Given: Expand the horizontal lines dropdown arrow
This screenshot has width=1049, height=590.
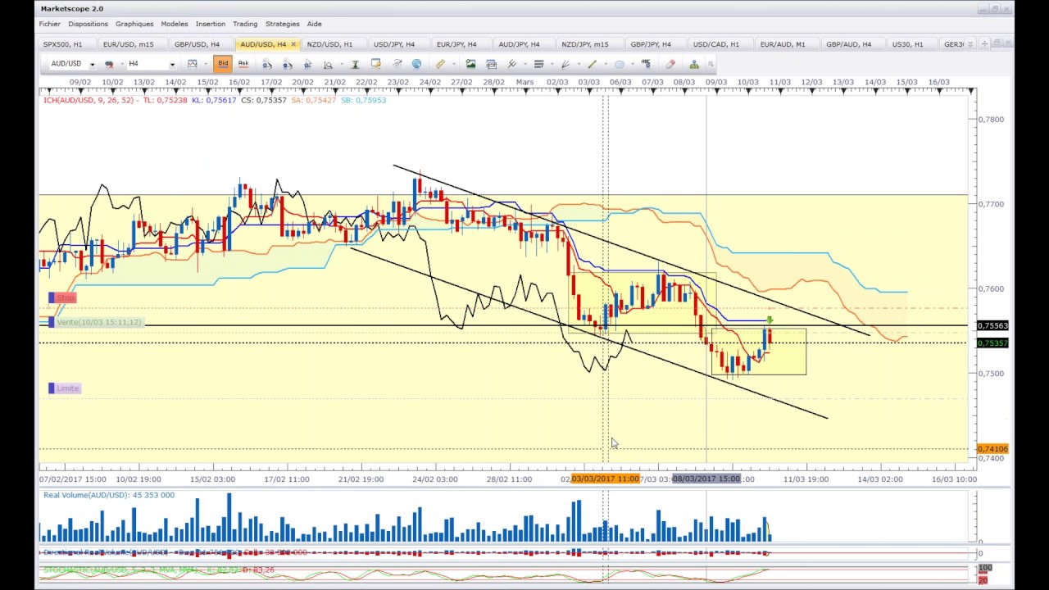Looking at the screenshot, I should click(552, 64).
